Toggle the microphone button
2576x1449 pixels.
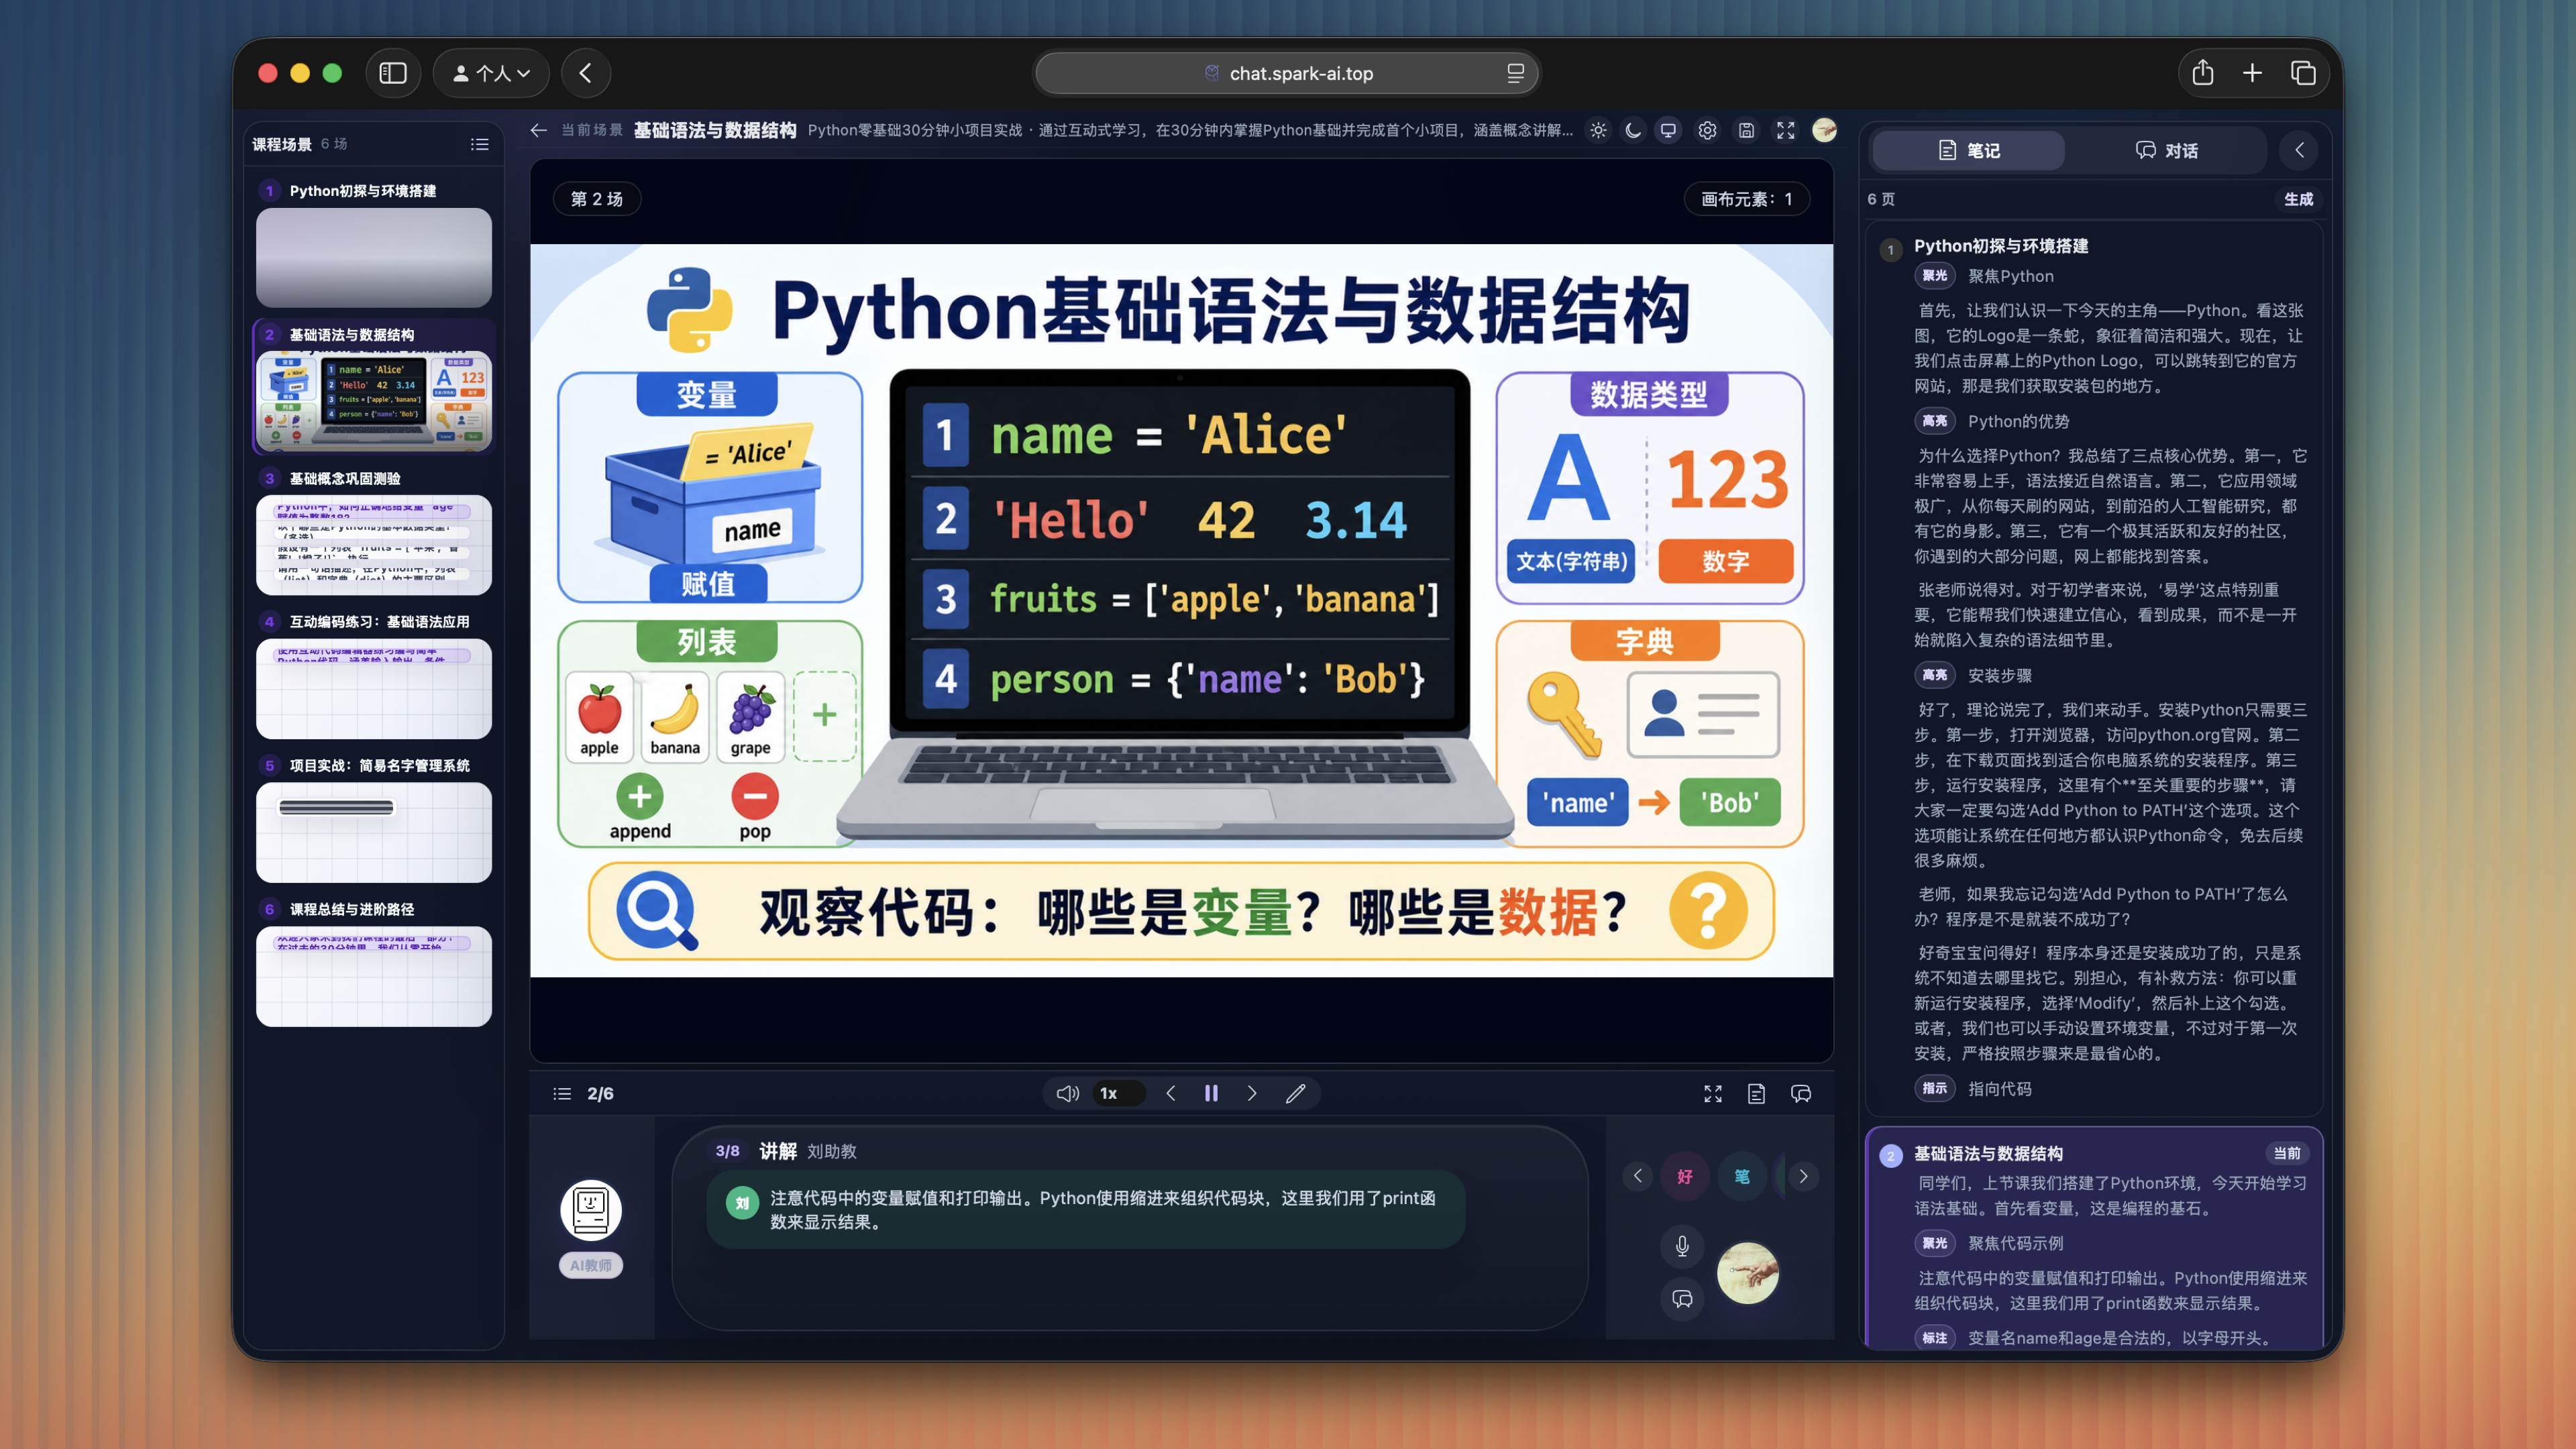coord(1682,1246)
